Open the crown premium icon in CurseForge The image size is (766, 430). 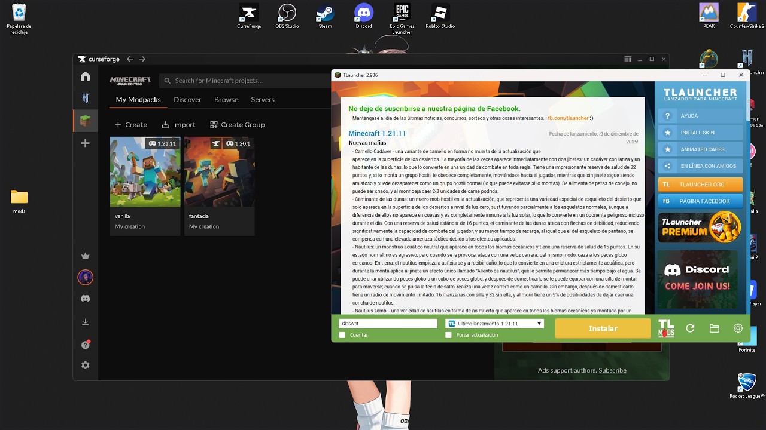pyautogui.click(x=85, y=256)
